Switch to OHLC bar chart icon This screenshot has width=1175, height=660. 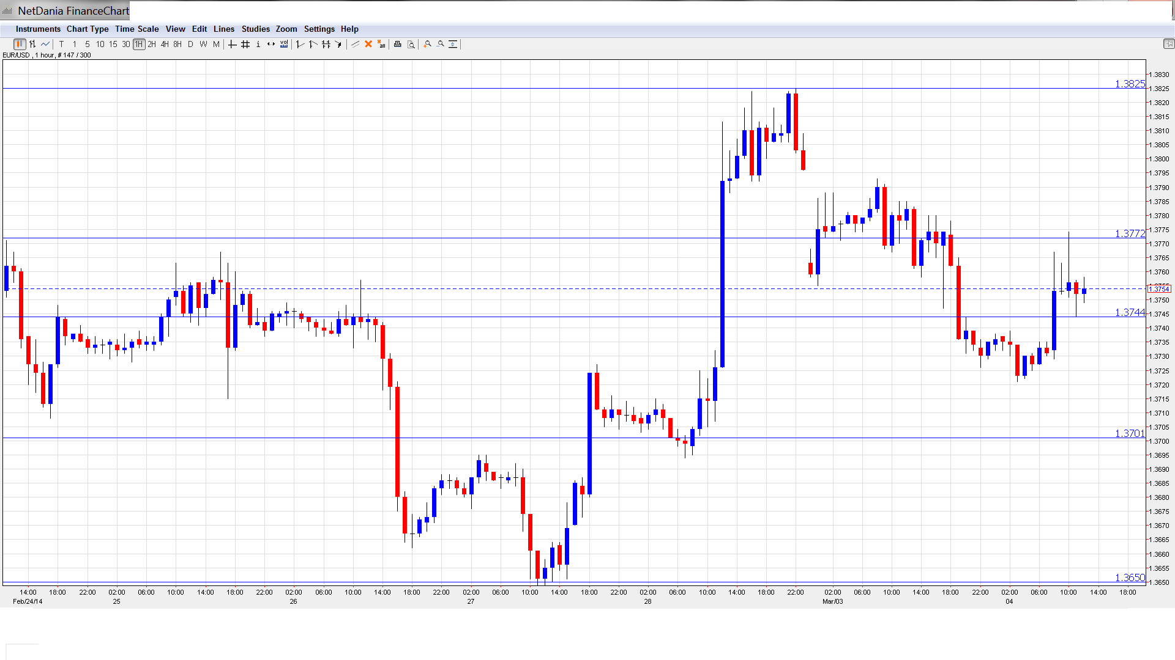pyautogui.click(x=32, y=44)
